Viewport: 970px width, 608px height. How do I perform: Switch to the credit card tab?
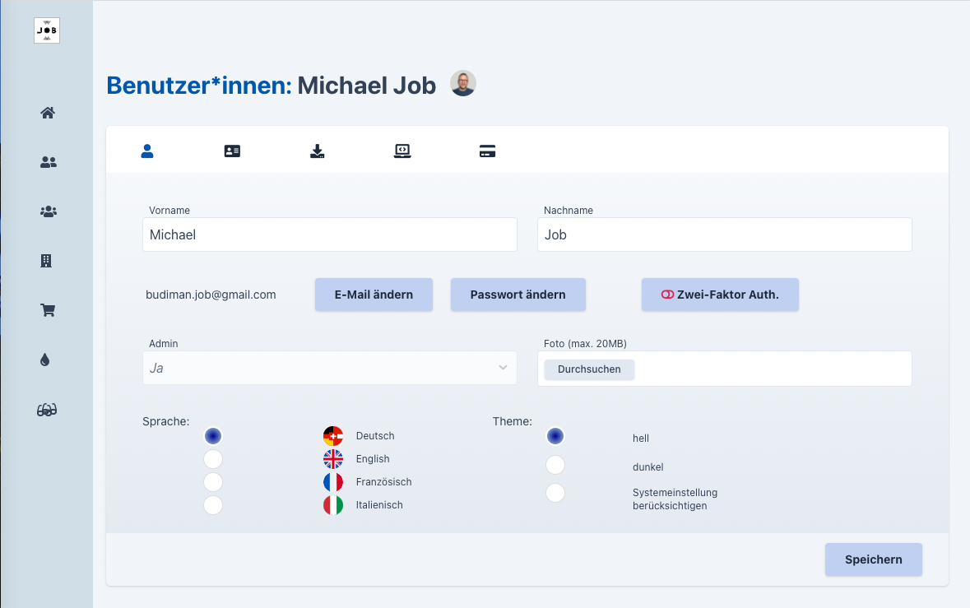click(x=488, y=151)
